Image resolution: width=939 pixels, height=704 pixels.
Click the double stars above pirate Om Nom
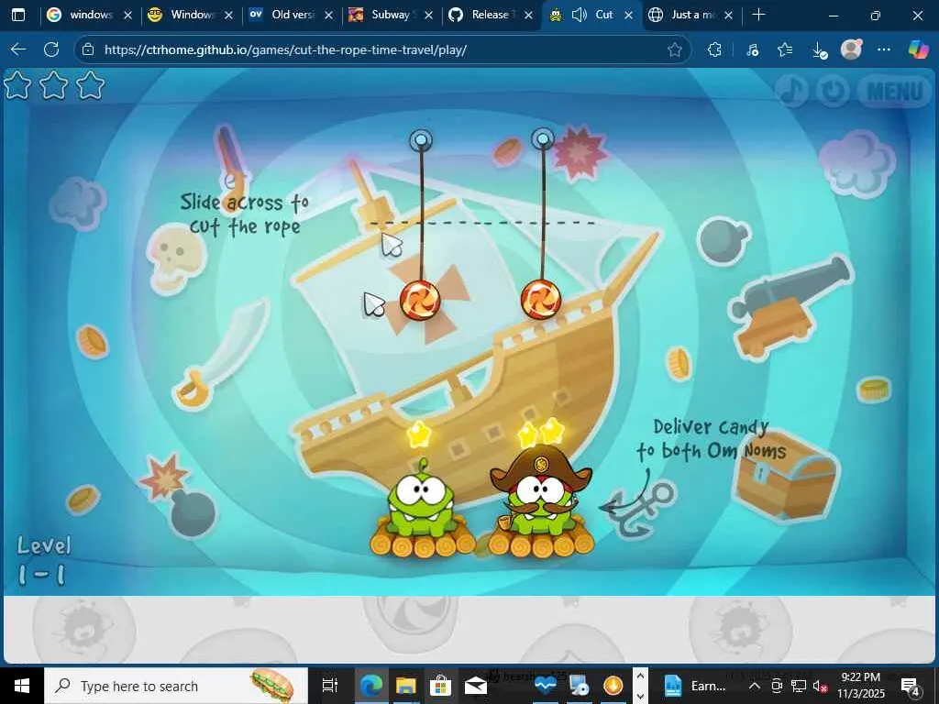click(x=541, y=433)
